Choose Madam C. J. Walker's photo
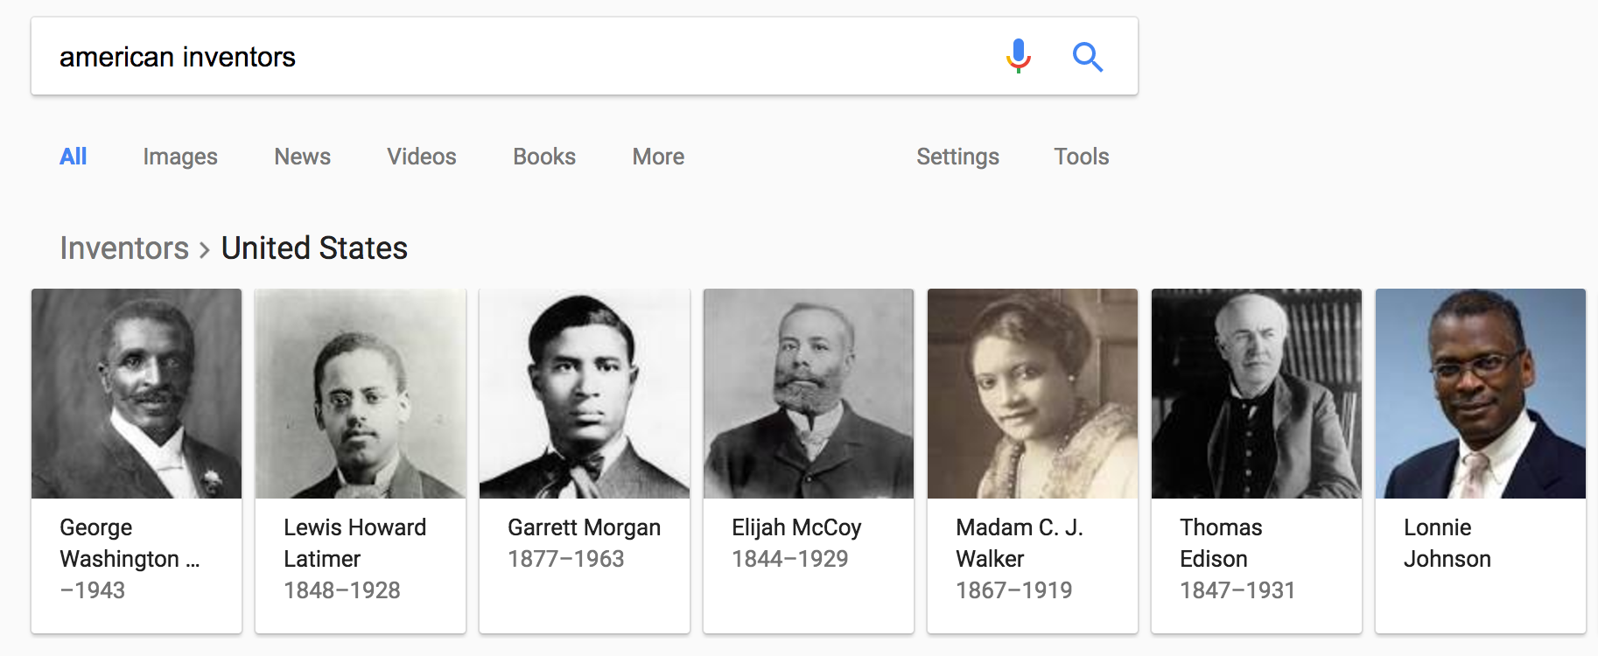This screenshot has height=656, width=1598. (1033, 394)
